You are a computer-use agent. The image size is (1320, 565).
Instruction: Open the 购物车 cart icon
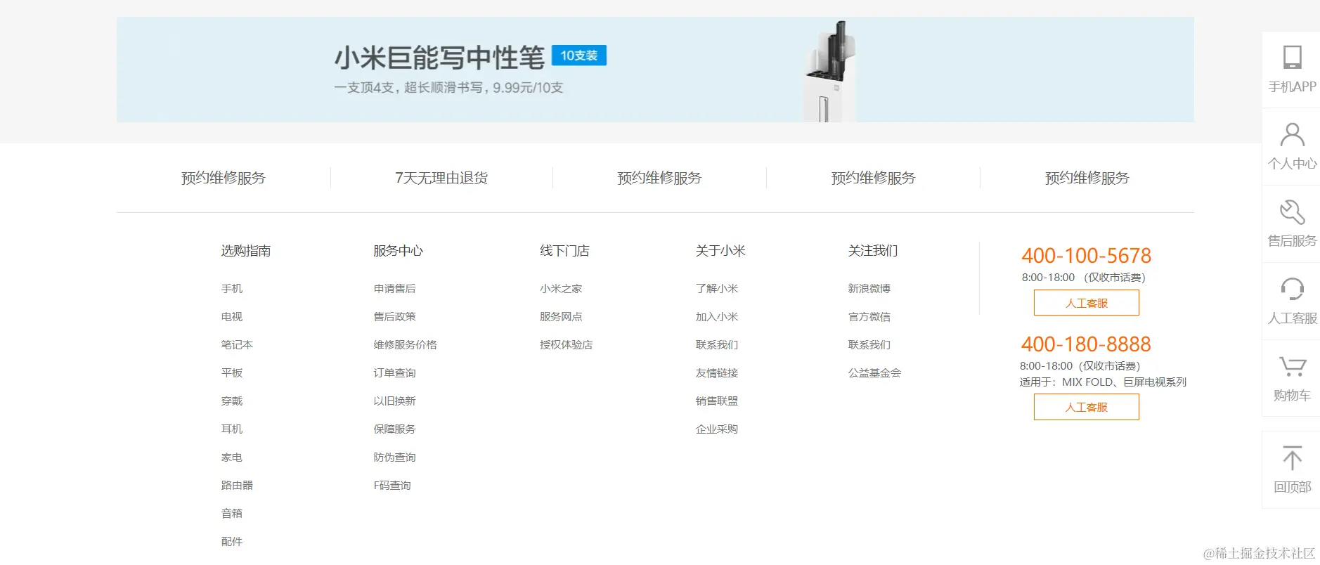[x=1292, y=366]
